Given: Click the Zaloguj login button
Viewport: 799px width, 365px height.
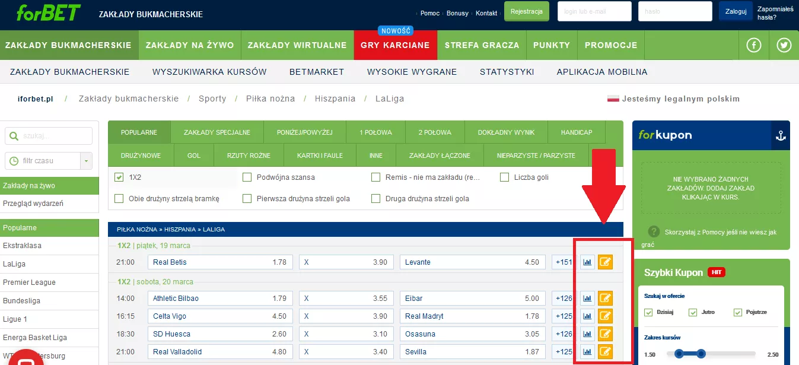Looking at the screenshot, I should tap(736, 11).
